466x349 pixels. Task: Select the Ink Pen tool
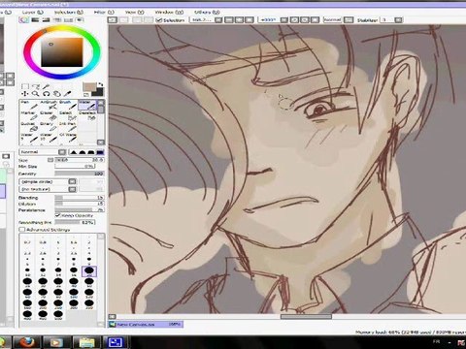pos(68,127)
